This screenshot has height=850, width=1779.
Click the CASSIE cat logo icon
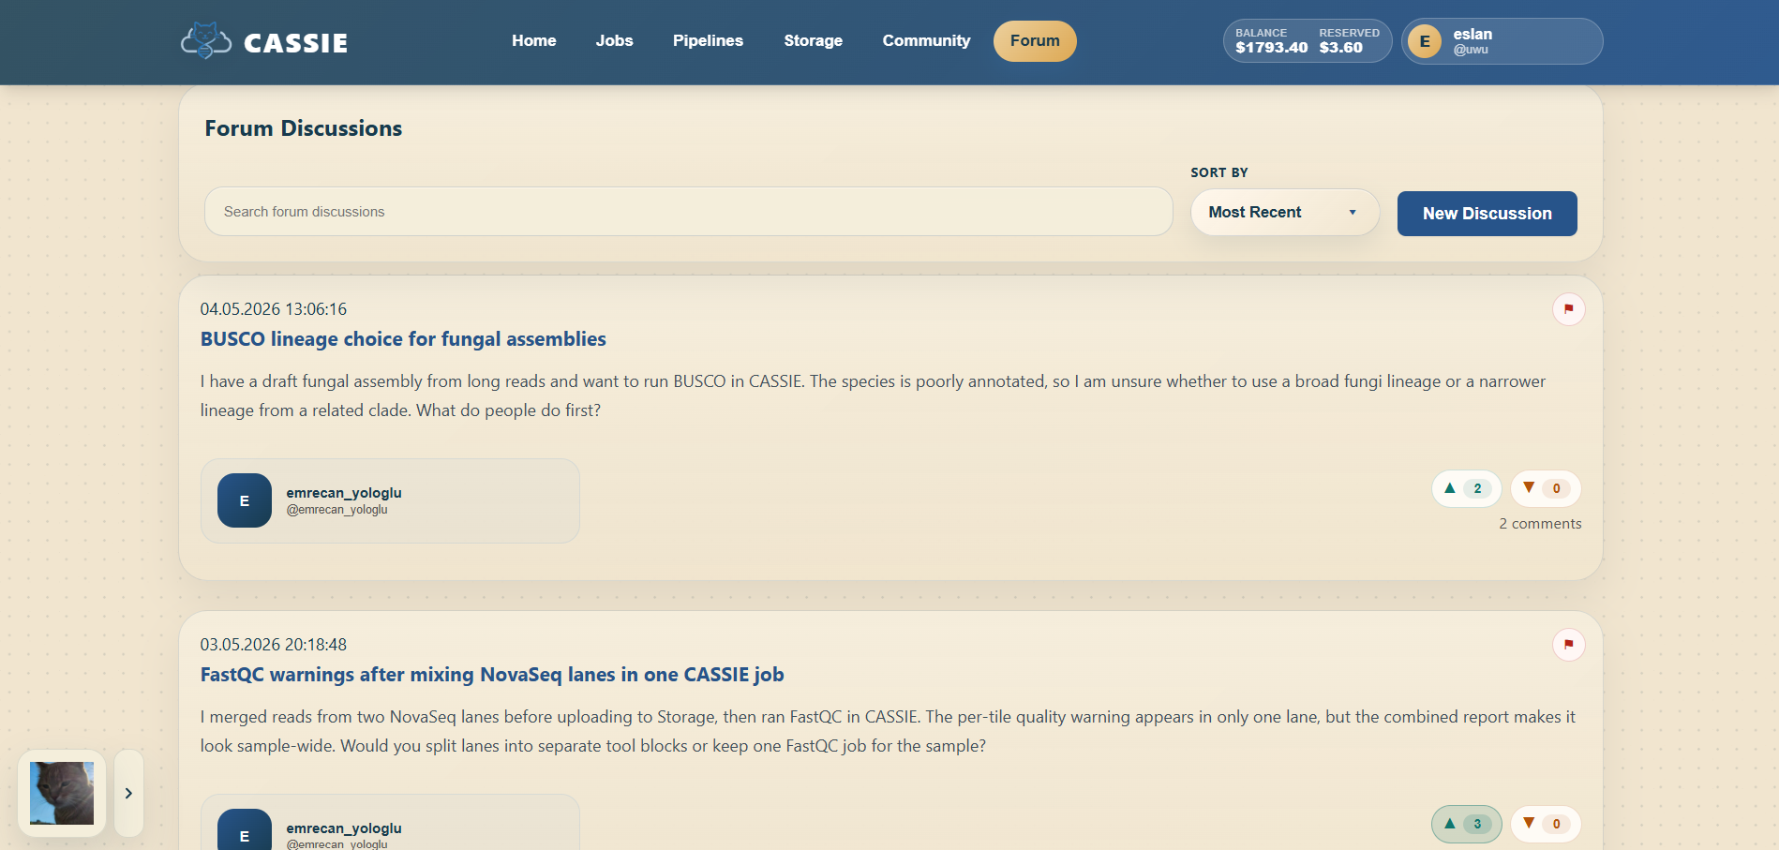[x=205, y=41]
